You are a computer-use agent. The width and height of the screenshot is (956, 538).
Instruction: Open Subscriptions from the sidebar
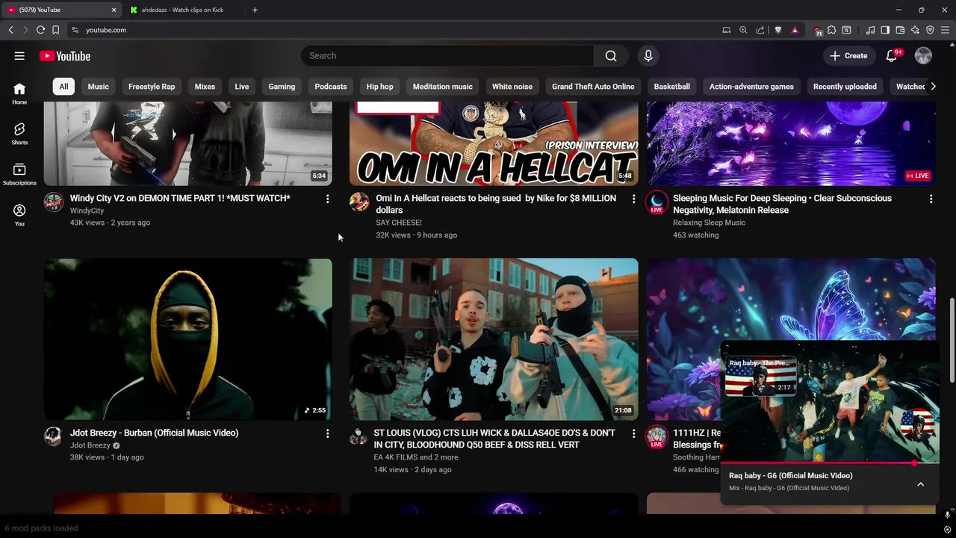pyautogui.click(x=19, y=175)
